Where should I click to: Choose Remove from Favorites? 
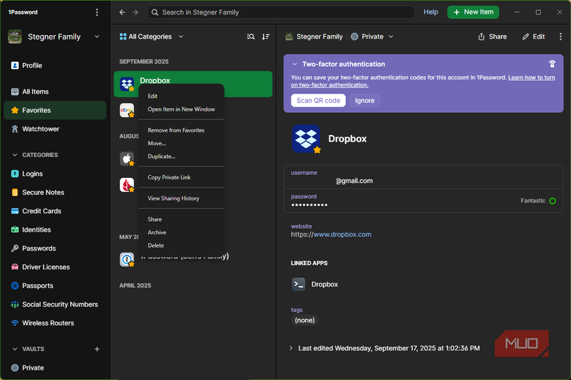coord(181,130)
